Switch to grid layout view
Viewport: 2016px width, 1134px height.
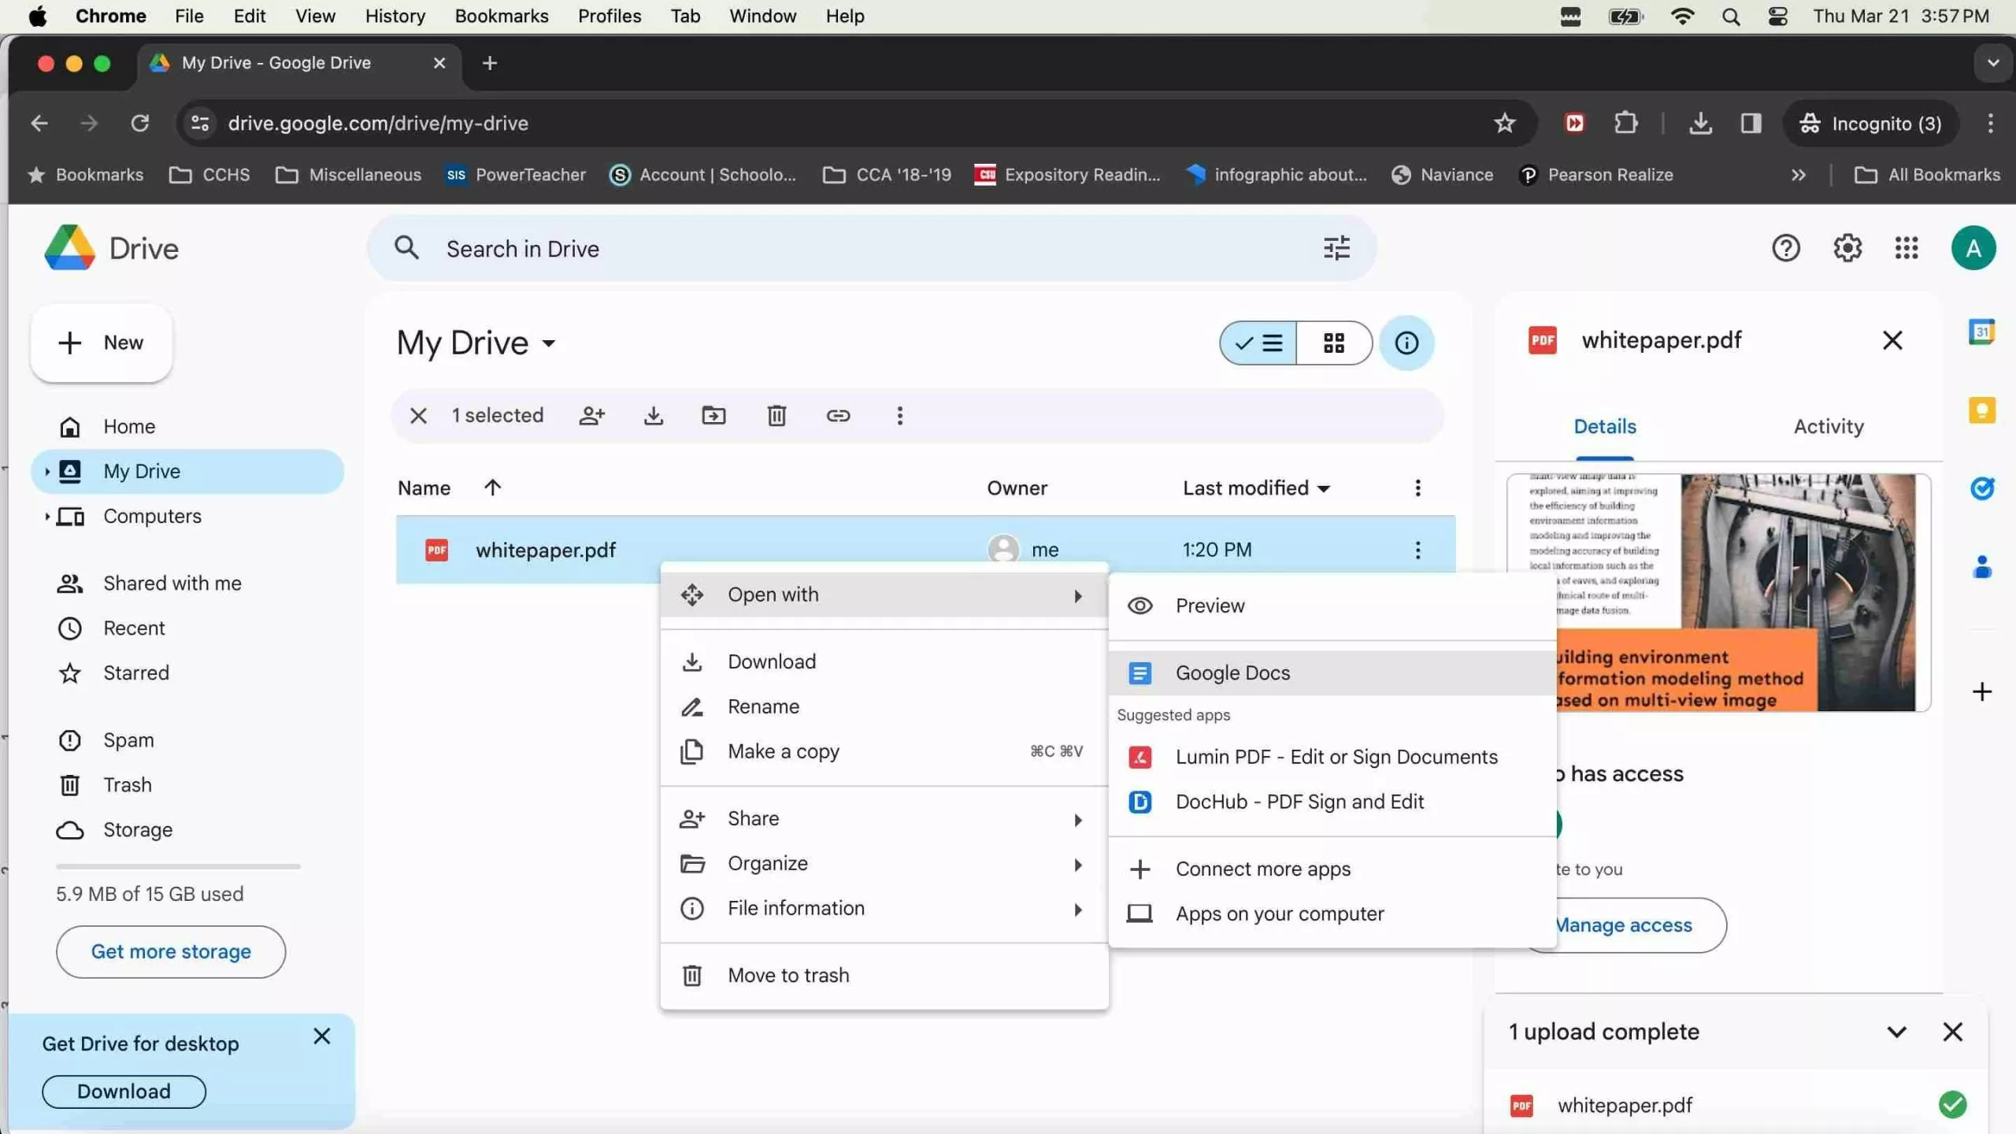pyautogui.click(x=1333, y=343)
